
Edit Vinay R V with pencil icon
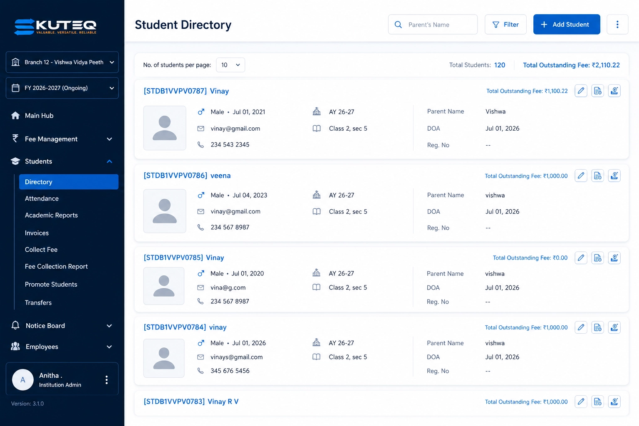pyautogui.click(x=581, y=401)
